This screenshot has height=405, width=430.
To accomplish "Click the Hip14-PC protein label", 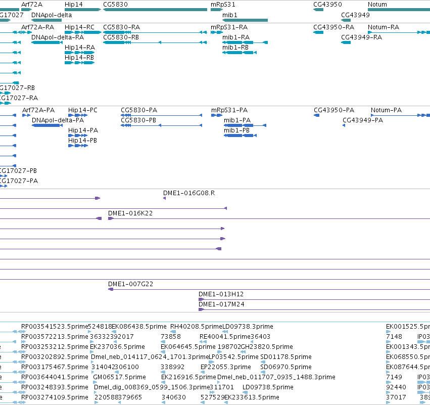I will (83, 110).
